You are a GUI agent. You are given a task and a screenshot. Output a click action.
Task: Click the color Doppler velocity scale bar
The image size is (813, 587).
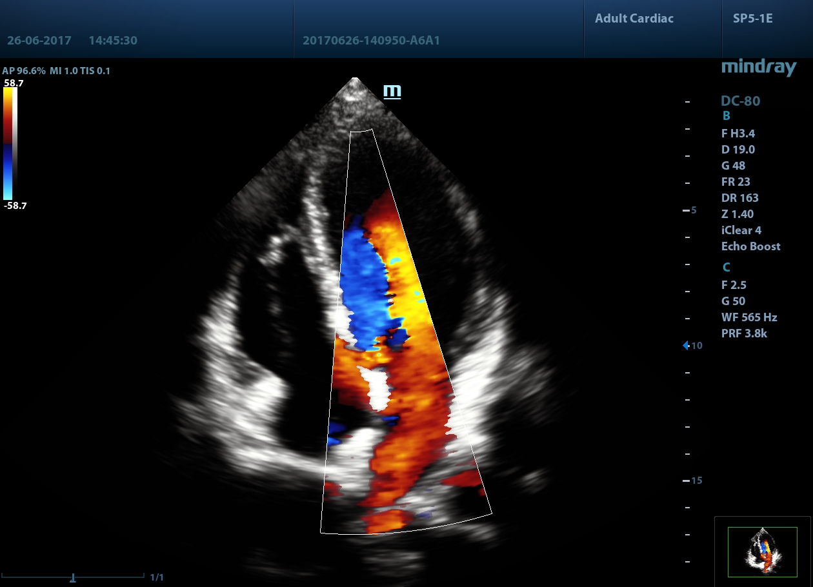(x=9, y=143)
